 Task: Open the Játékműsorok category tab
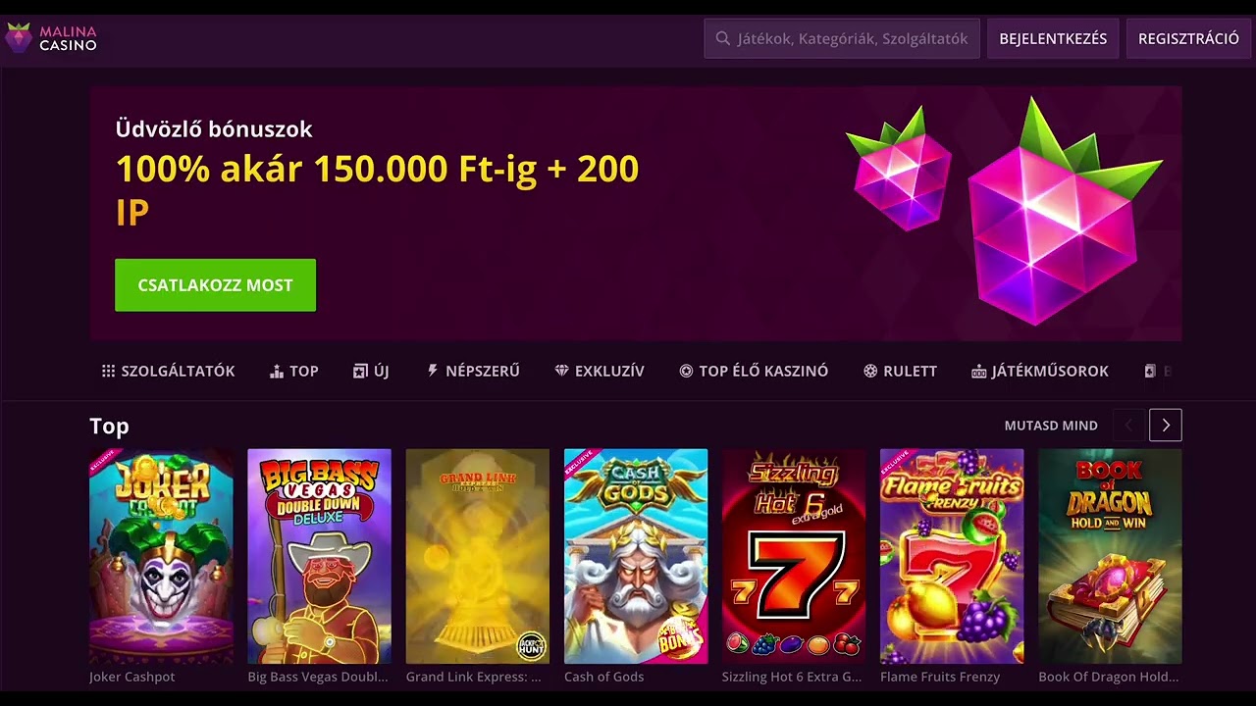(1040, 371)
